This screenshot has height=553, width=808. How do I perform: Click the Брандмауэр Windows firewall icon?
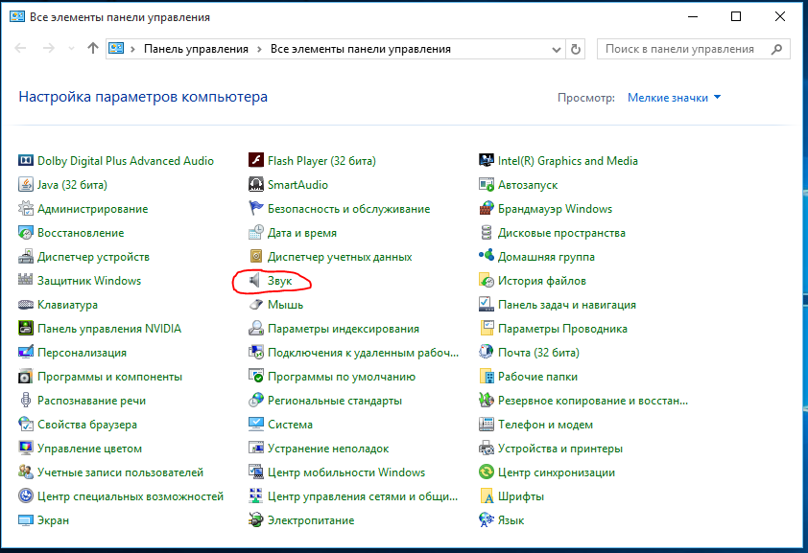(x=487, y=208)
